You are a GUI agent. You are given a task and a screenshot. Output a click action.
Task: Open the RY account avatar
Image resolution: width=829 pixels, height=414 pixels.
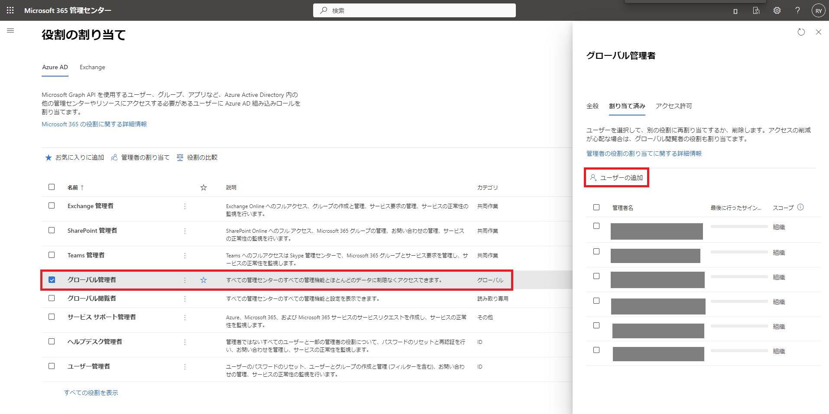tap(818, 11)
